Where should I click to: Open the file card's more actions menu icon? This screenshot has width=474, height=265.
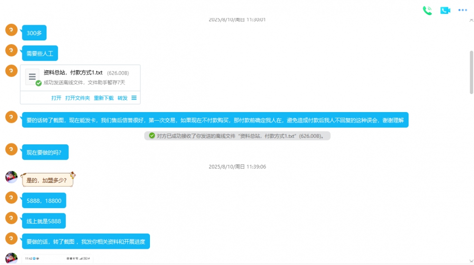(134, 98)
